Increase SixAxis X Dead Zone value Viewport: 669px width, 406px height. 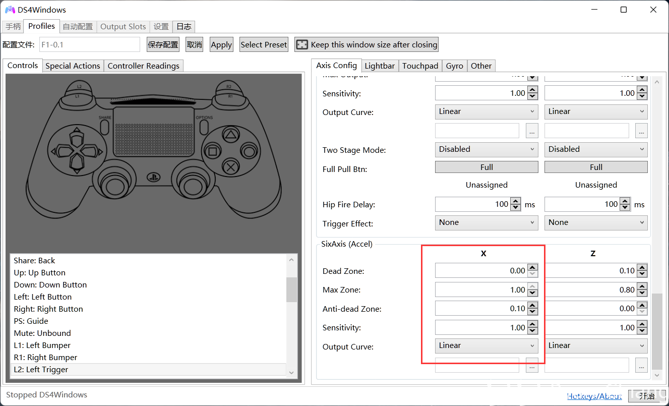[533, 268]
